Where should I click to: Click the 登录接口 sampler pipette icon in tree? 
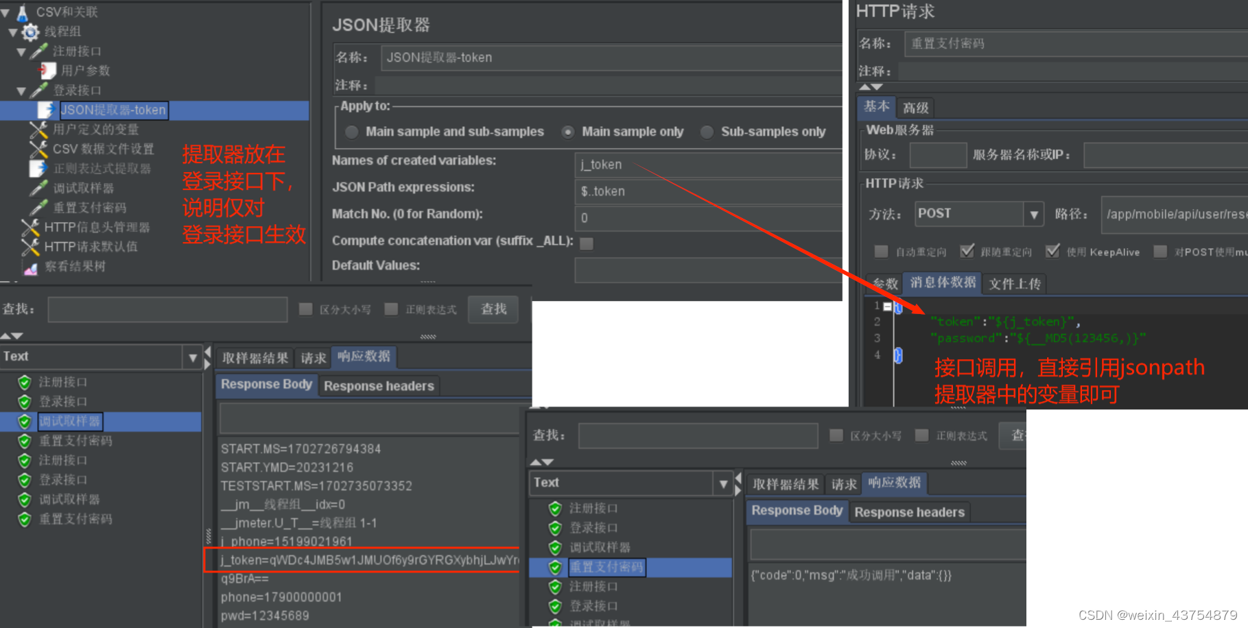click(x=39, y=90)
